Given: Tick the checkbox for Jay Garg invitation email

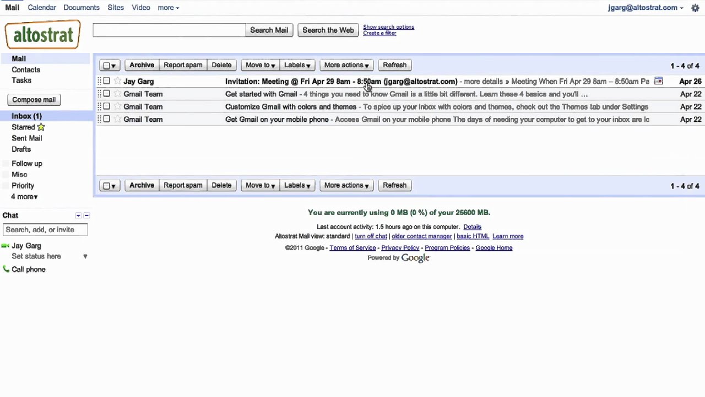Looking at the screenshot, I should [107, 81].
